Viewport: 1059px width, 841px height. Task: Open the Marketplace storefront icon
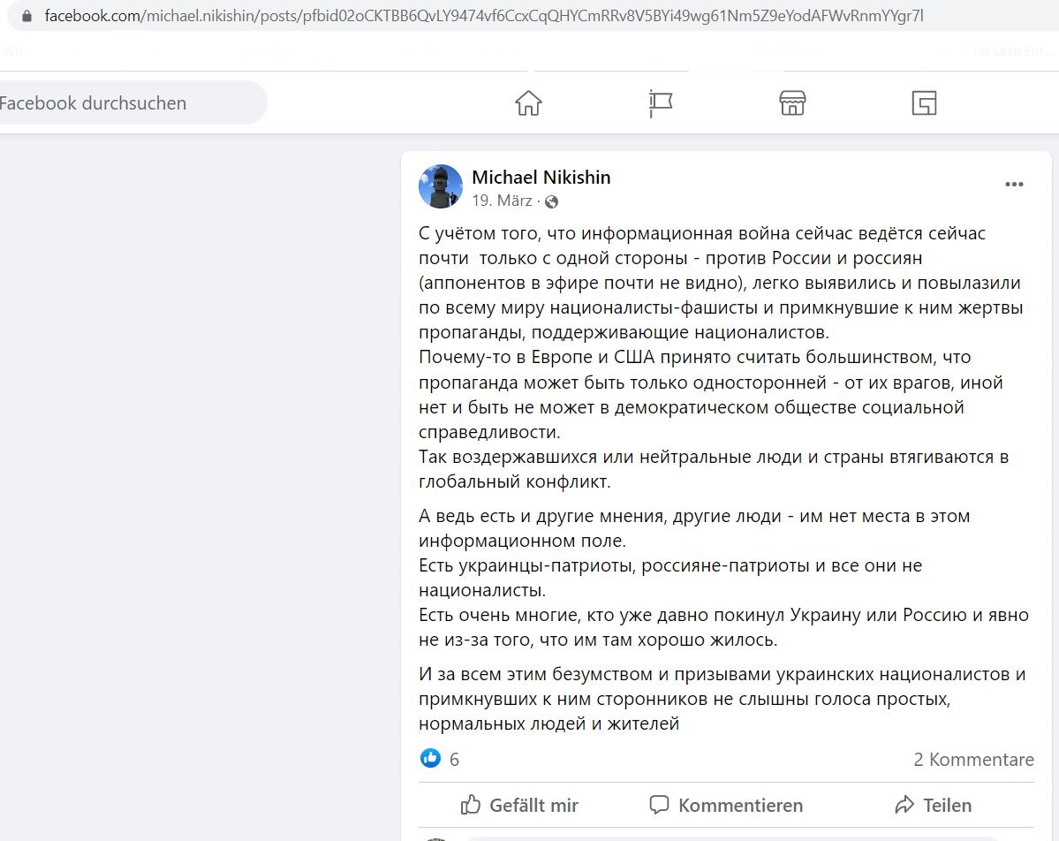coord(792,102)
